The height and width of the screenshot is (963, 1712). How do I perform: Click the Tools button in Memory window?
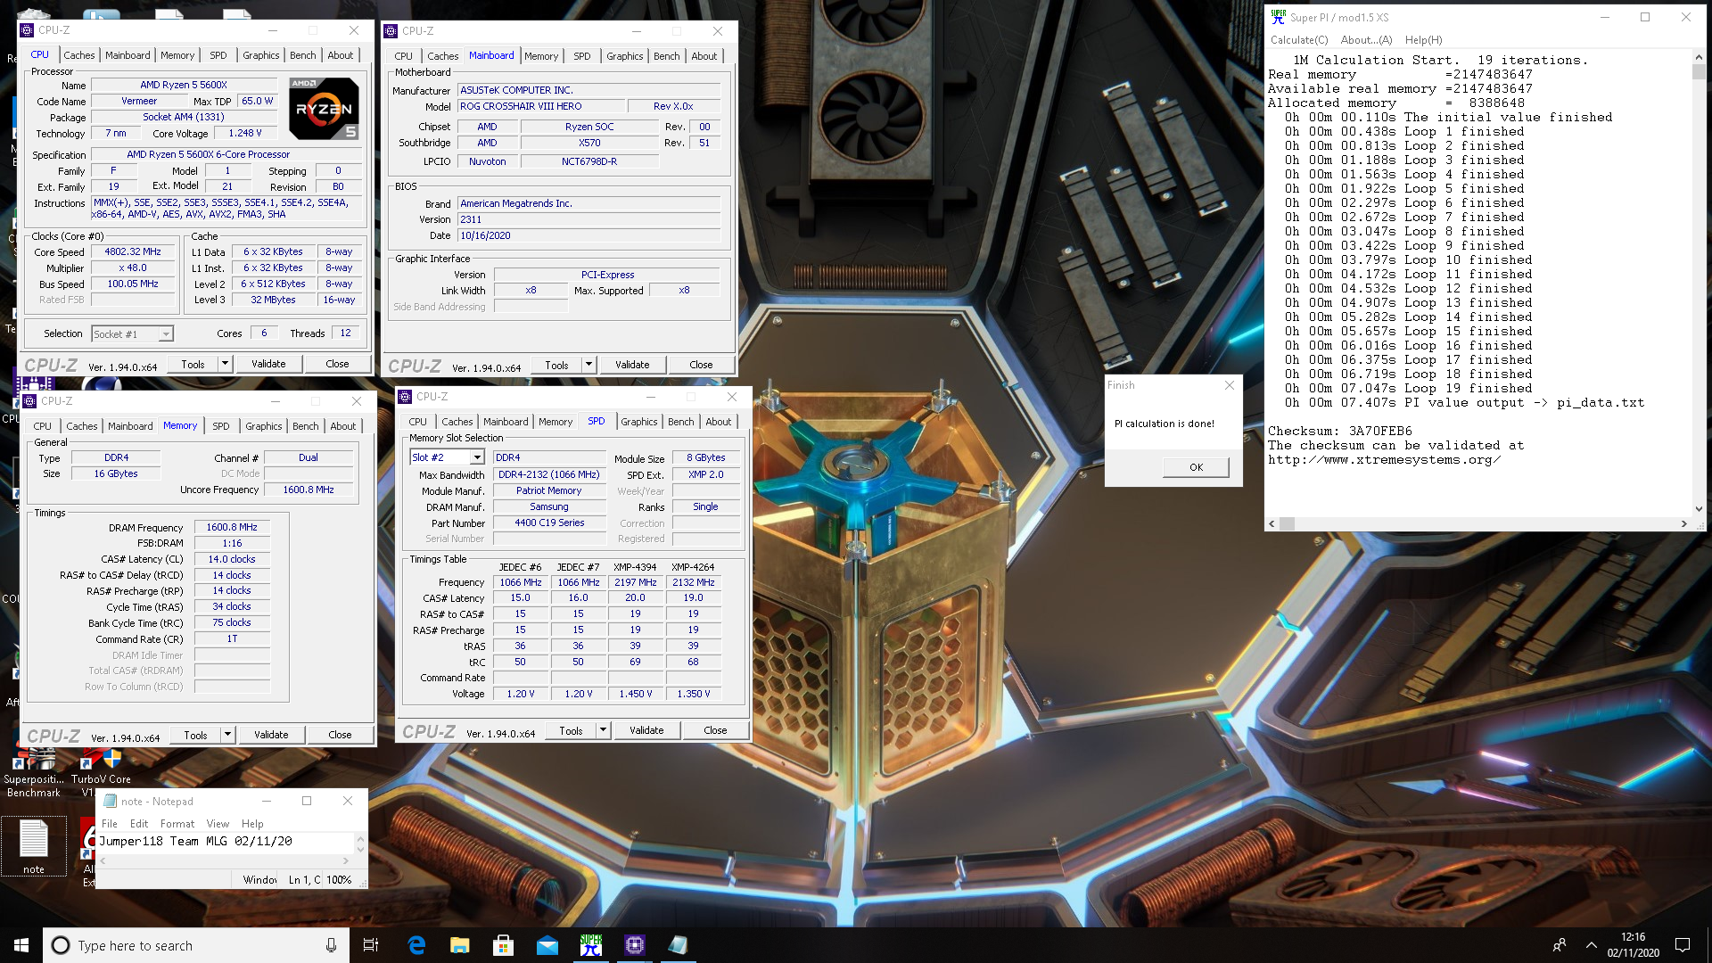click(x=195, y=735)
